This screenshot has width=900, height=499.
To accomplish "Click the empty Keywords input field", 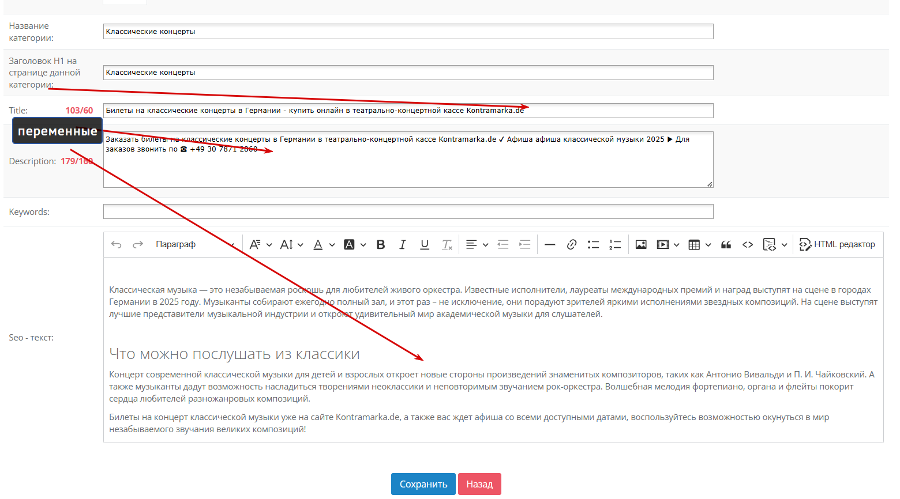I will [408, 211].
